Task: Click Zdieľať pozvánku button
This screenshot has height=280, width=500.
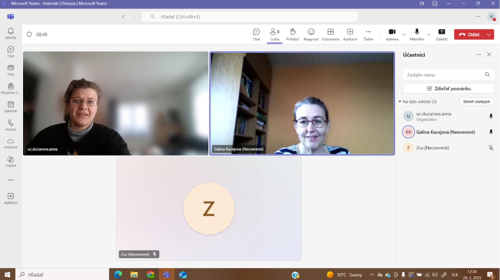Action: [448, 89]
